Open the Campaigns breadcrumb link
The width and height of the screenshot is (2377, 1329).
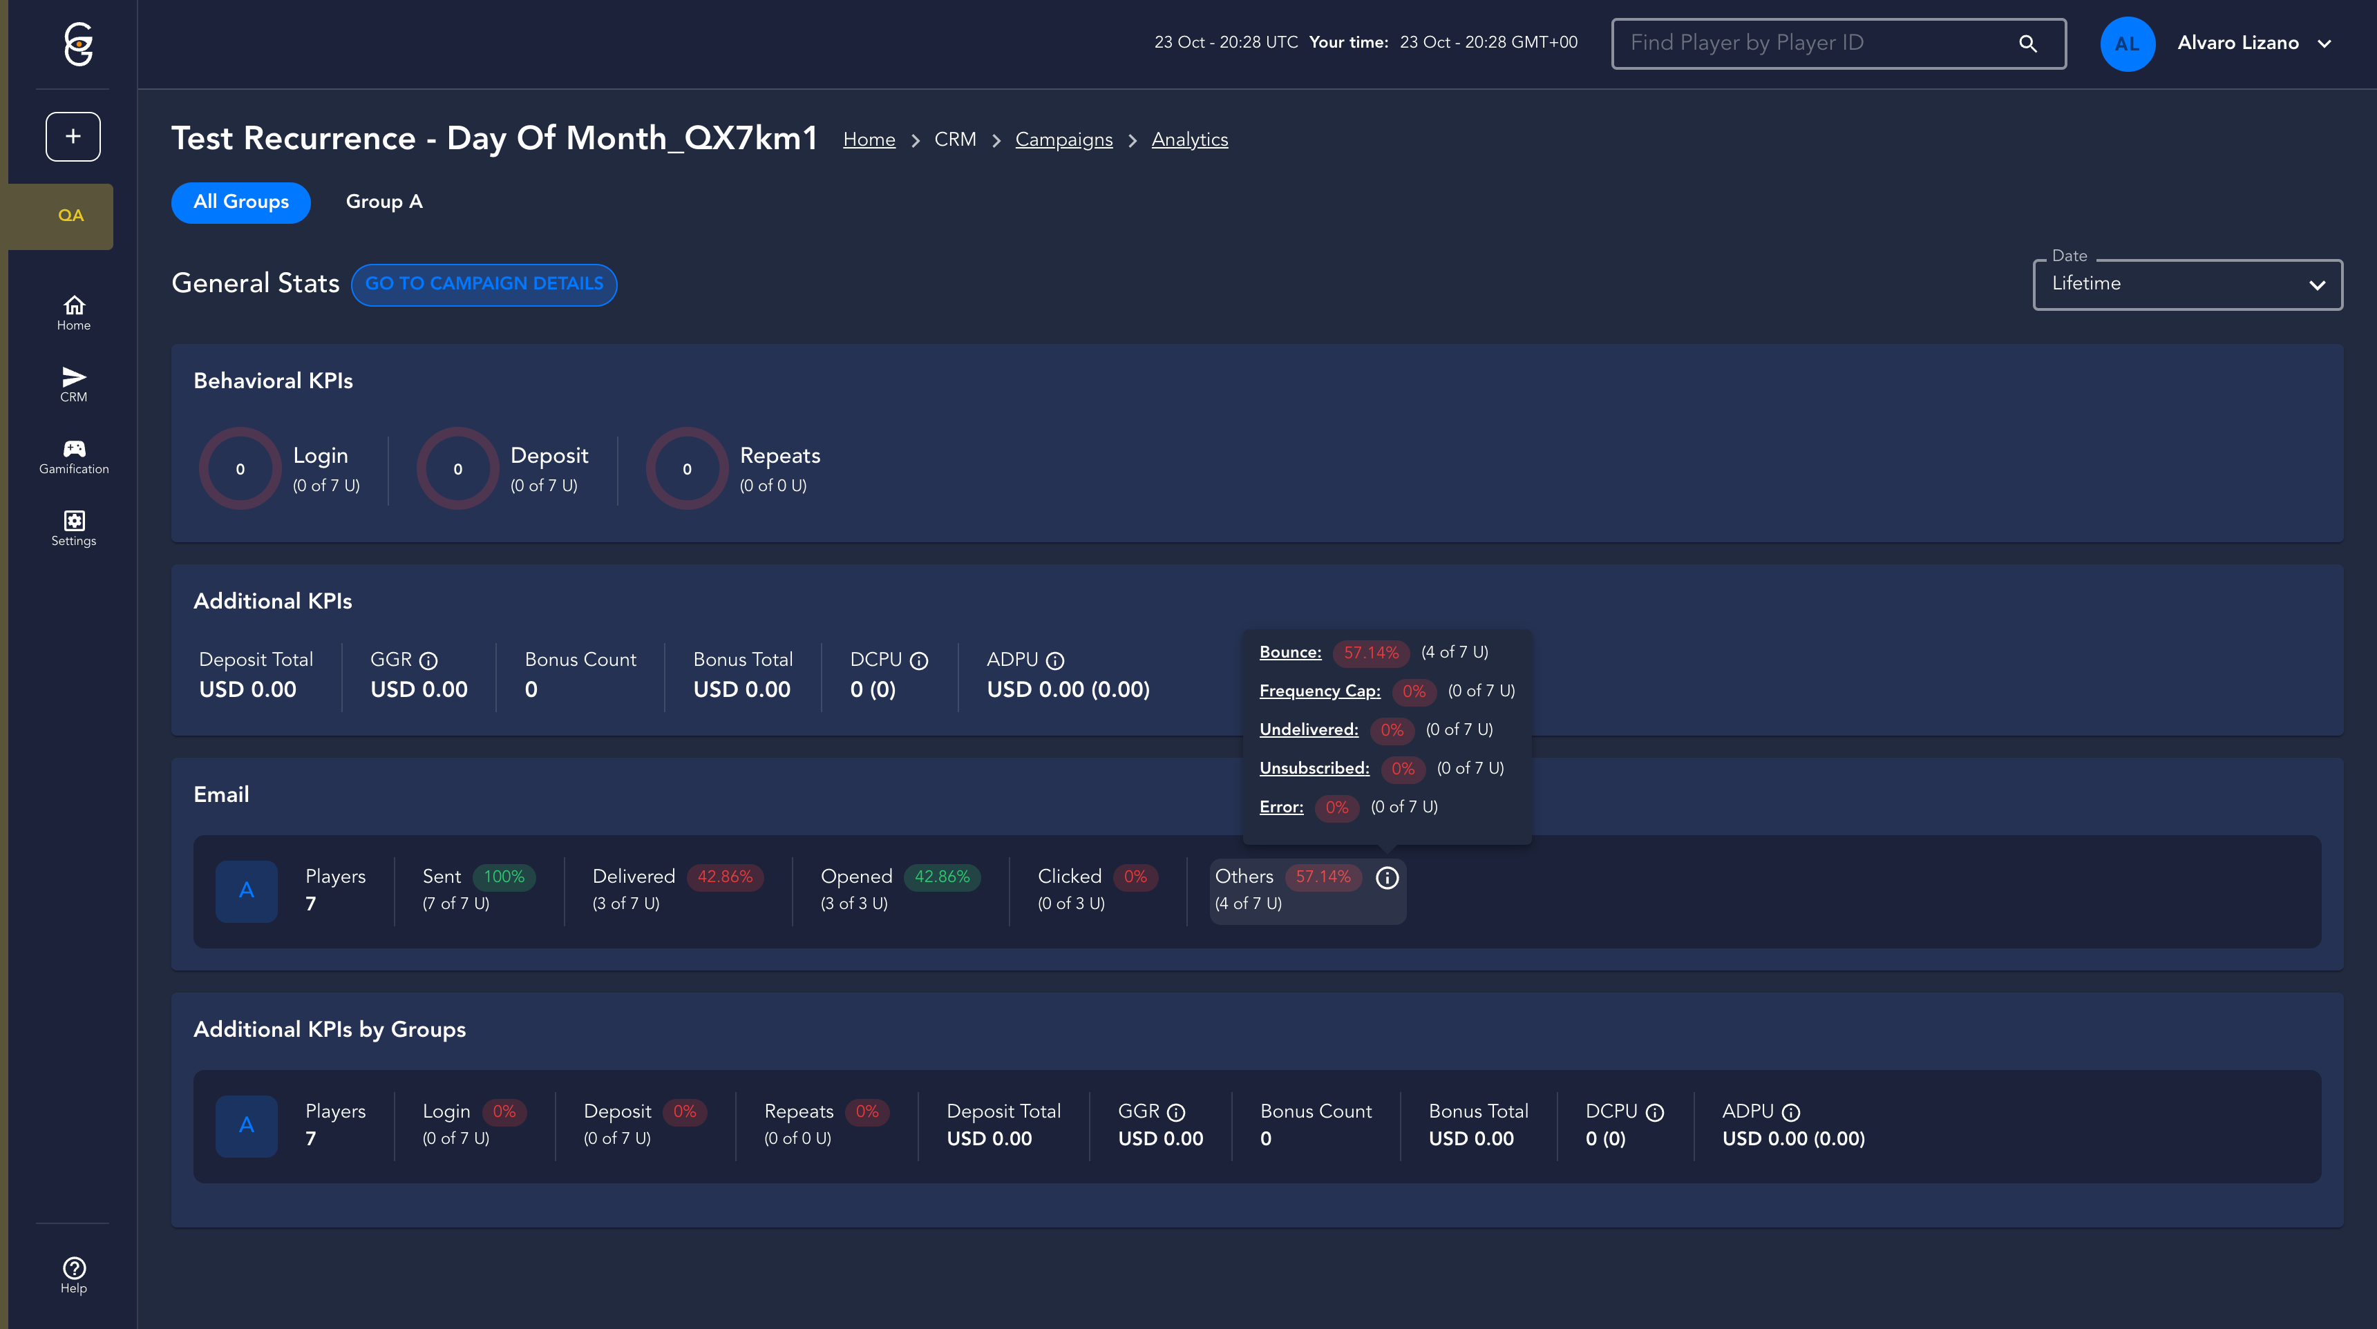click(x=1063, y=140)
